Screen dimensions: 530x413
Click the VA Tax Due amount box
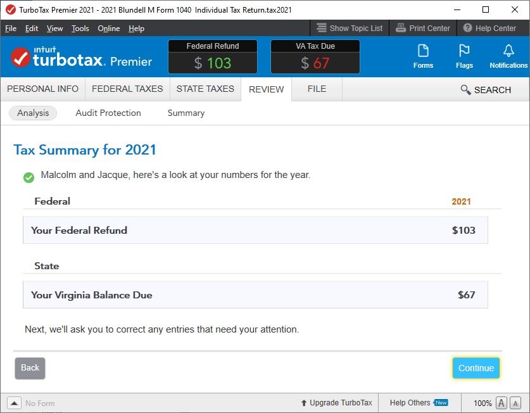(x=315, y=56)
